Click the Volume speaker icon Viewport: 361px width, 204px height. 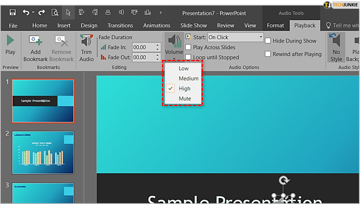(x=174, y=41)
